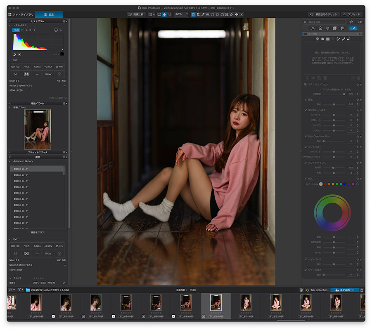Select the white all-channels HSL dot
Image resolution: width=372 pixels, height=330 pixels.
(x=321, y=184)
